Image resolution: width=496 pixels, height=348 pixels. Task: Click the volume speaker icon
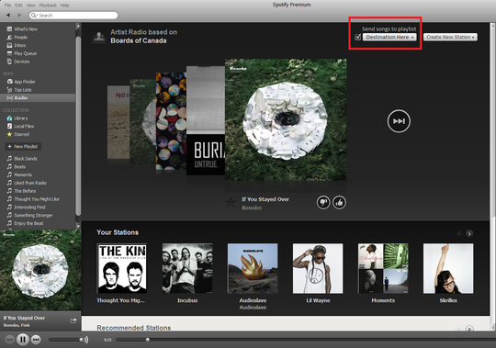pos(86,340)
